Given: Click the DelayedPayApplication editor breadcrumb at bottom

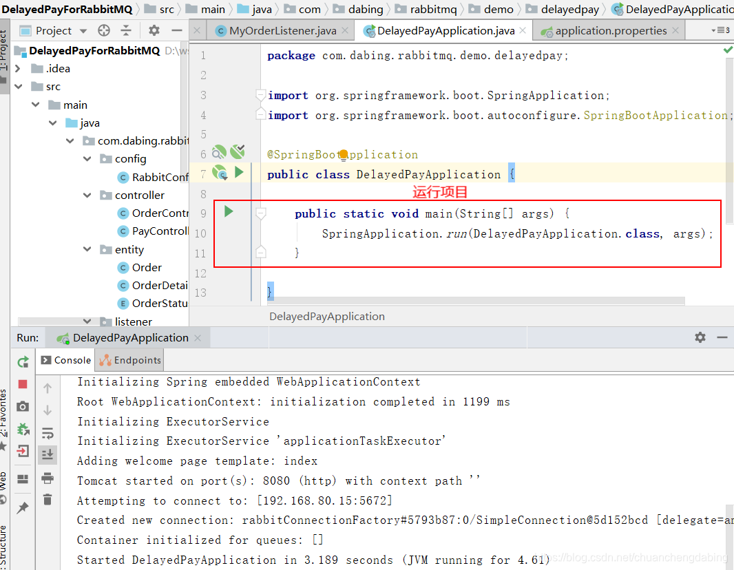Looking at the screenshot, I should point(327,317).
